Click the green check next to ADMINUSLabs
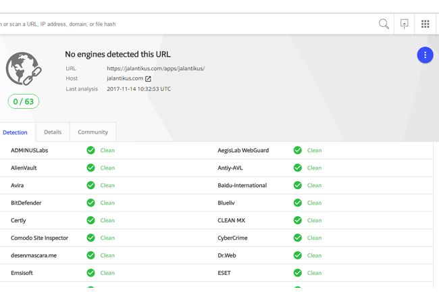Screen dimensions: 439x304 (91, 151)
